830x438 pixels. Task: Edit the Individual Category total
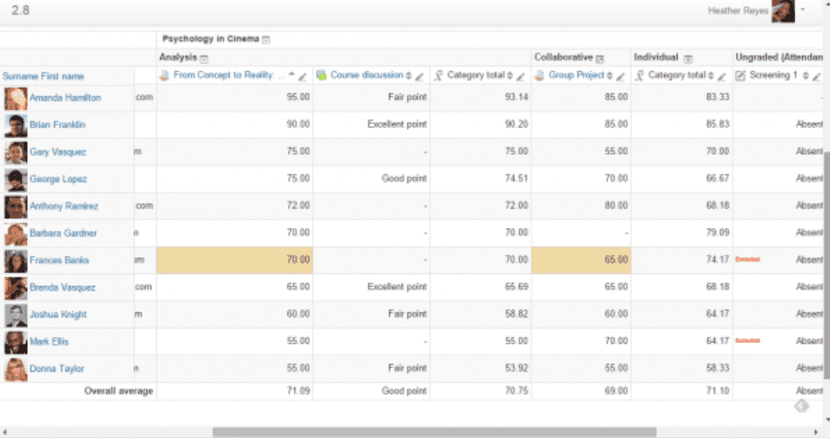722,76
